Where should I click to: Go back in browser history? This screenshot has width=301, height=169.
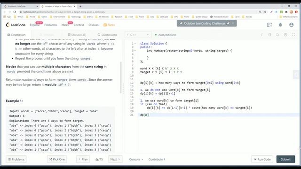[5, 12]
